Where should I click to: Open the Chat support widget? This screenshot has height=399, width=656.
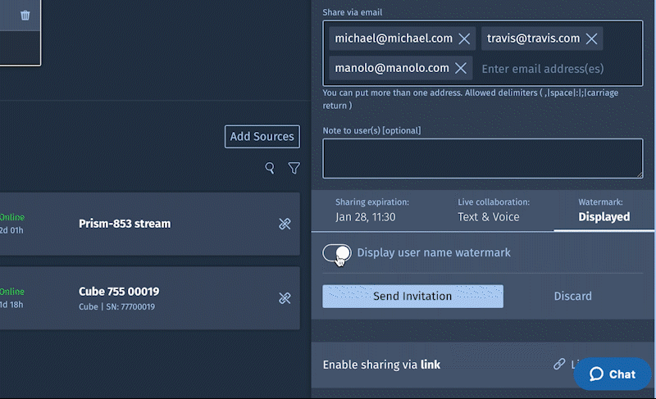613,374
